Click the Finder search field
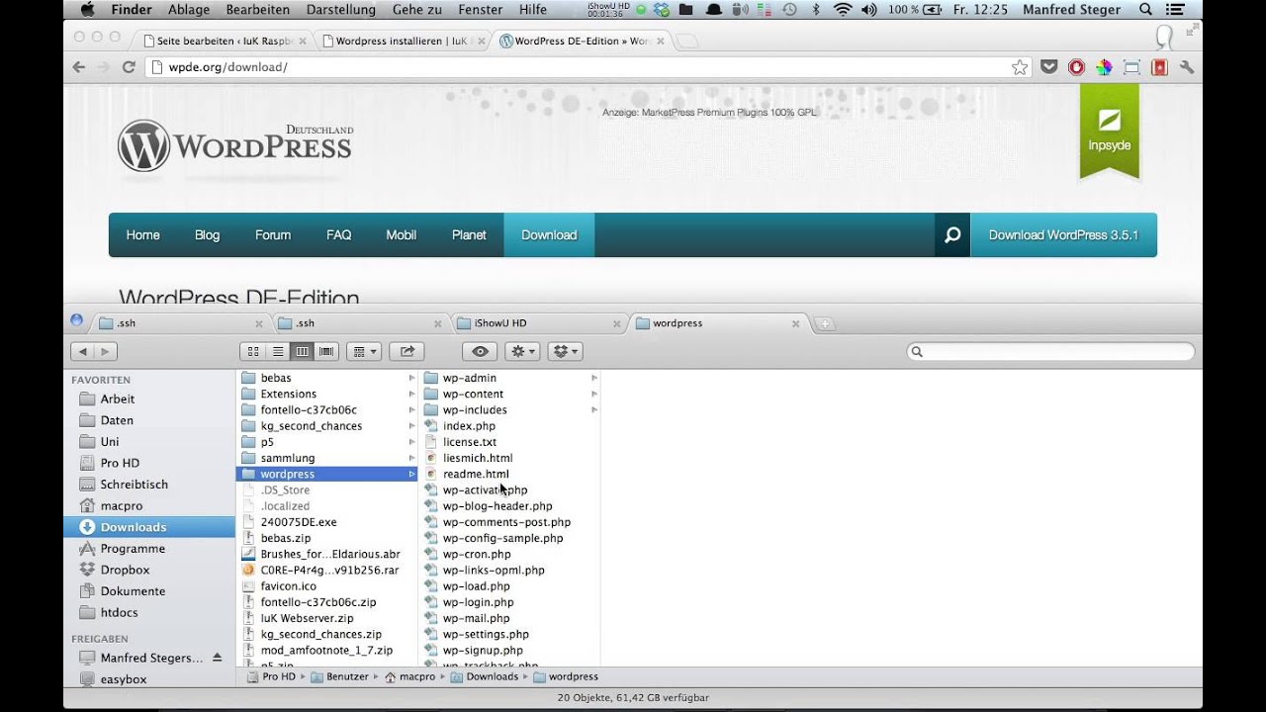Image resolution: width=1266 pixels, height=712 pixels. 1050,351
